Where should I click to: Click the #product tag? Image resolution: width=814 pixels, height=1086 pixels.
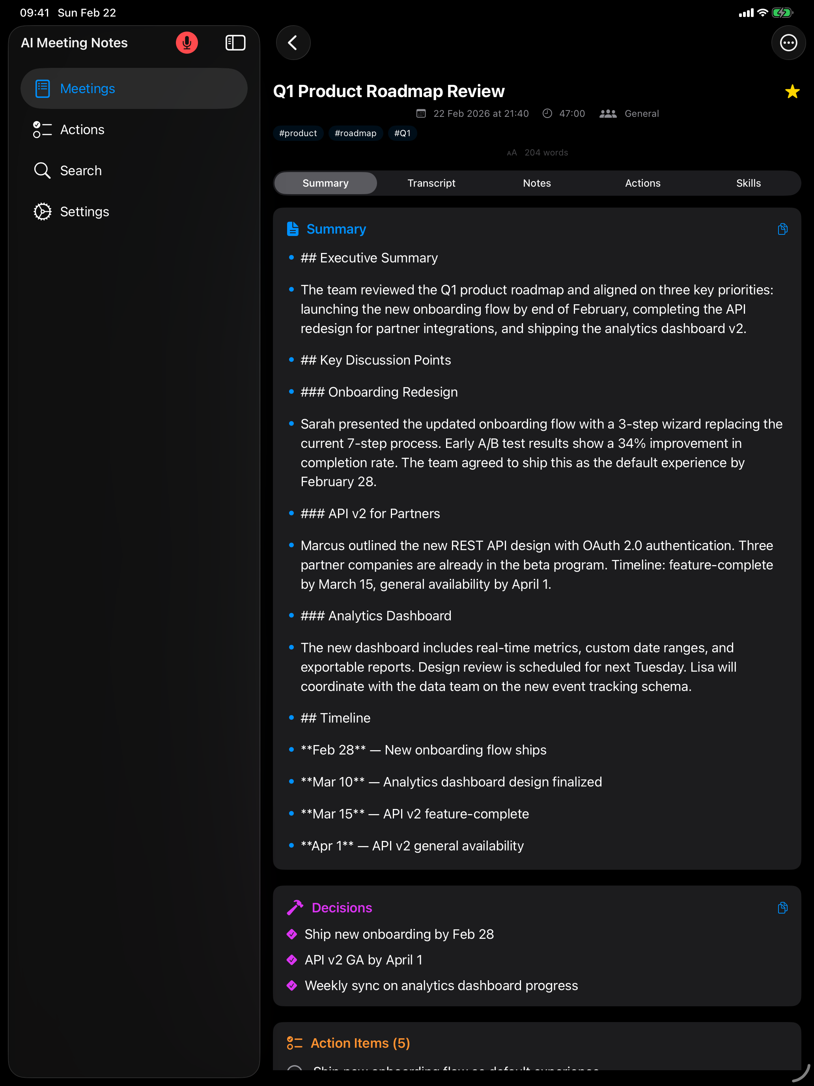(x=298, y=133)
